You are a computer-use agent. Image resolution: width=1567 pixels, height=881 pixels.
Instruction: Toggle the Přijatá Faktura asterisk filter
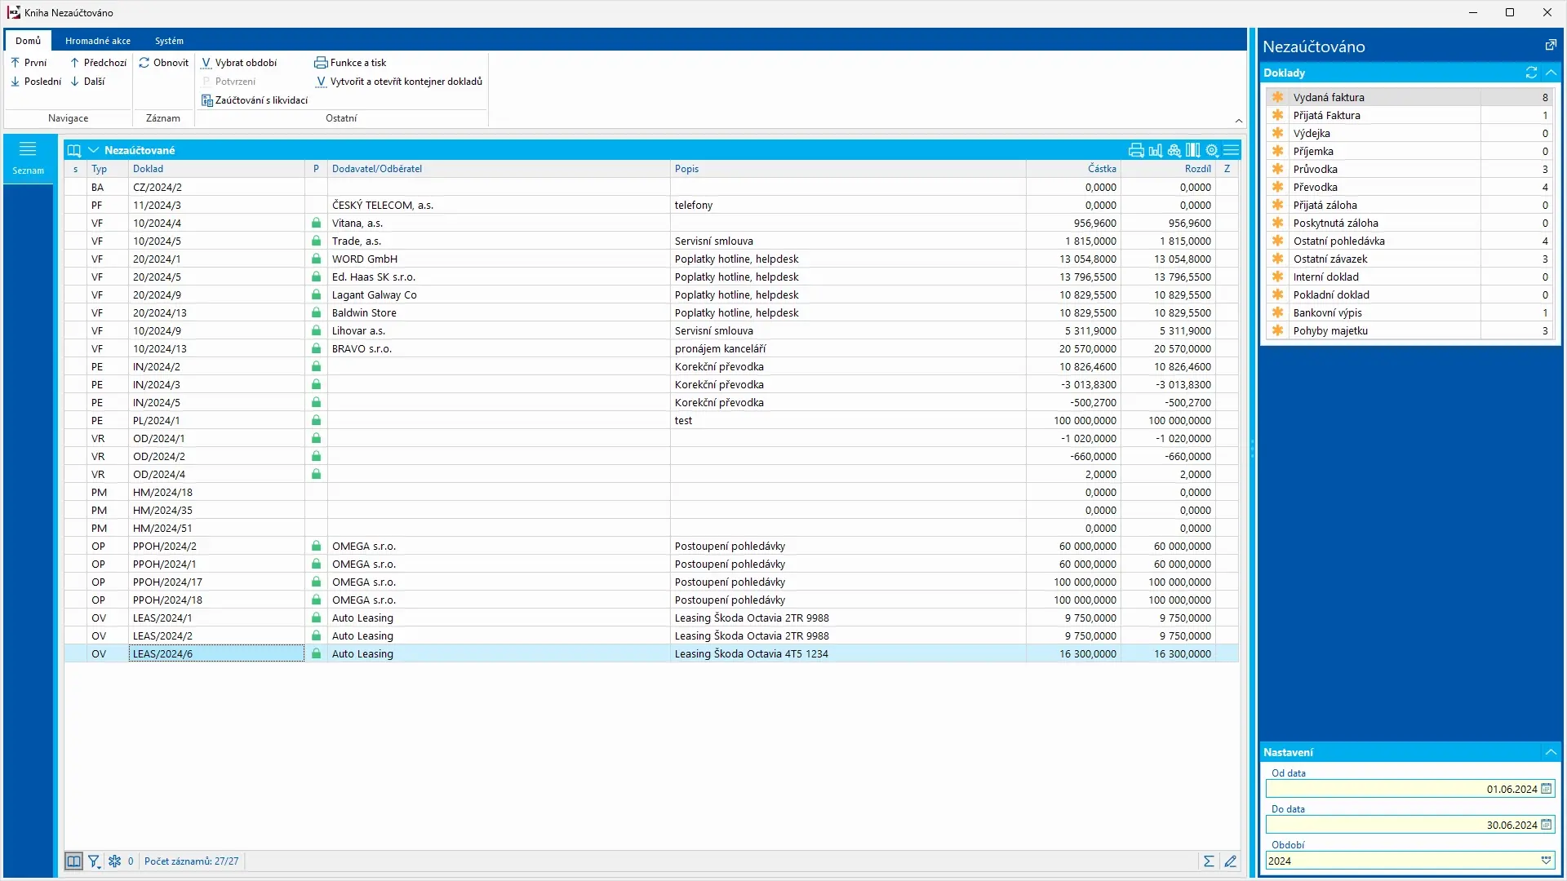(1278, 115)
